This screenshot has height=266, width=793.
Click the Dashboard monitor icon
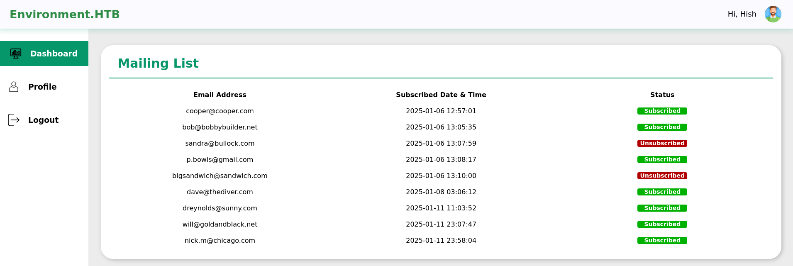coord(16,54)
